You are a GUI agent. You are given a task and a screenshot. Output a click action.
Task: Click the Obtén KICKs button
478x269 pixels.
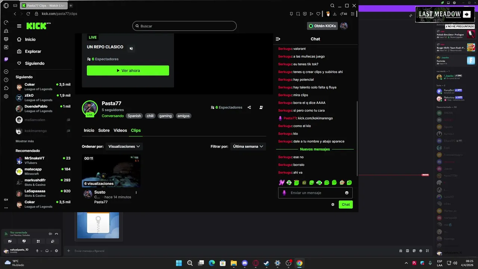pyautogui.click(x=322, y=26)
